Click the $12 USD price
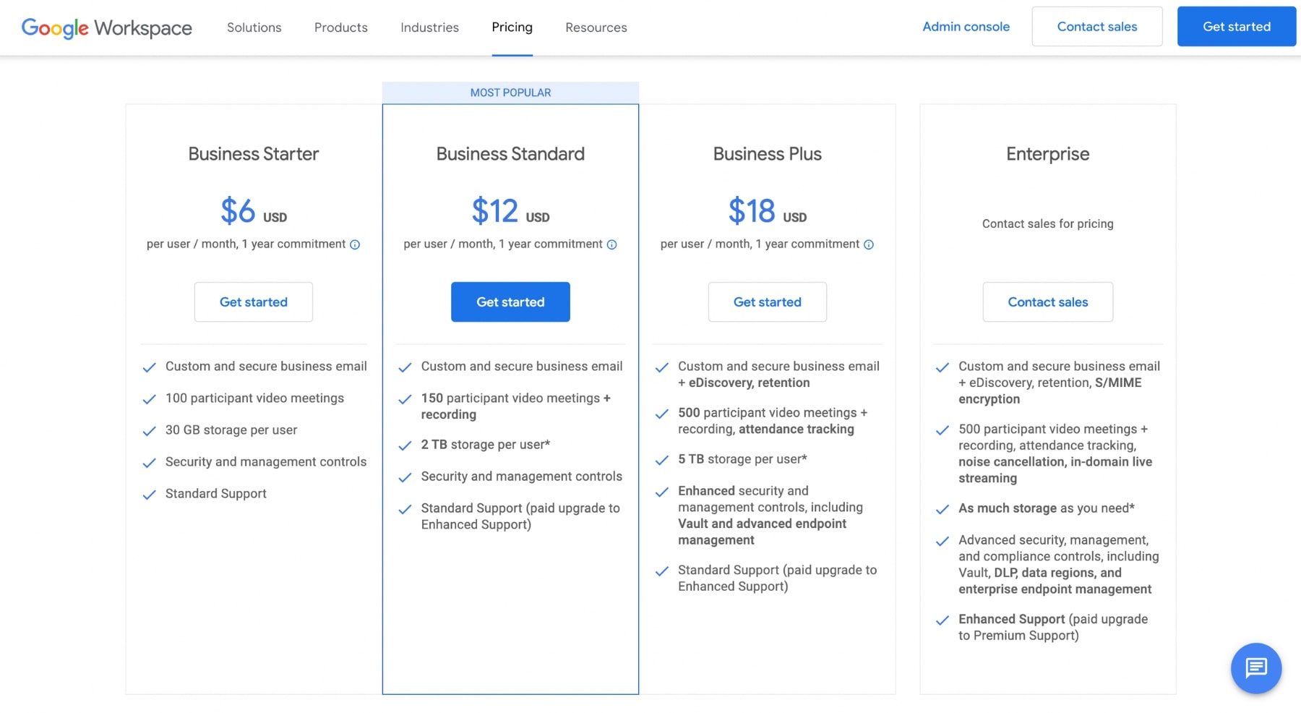The width and height of the screenshot is (1301, 713). 510,211
